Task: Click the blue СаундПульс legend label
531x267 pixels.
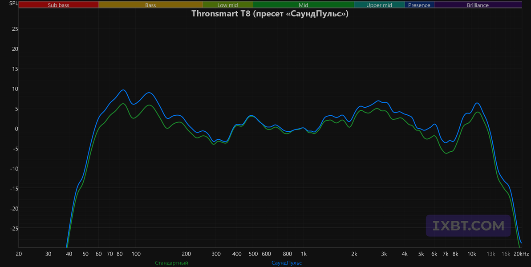Action: 287,263
